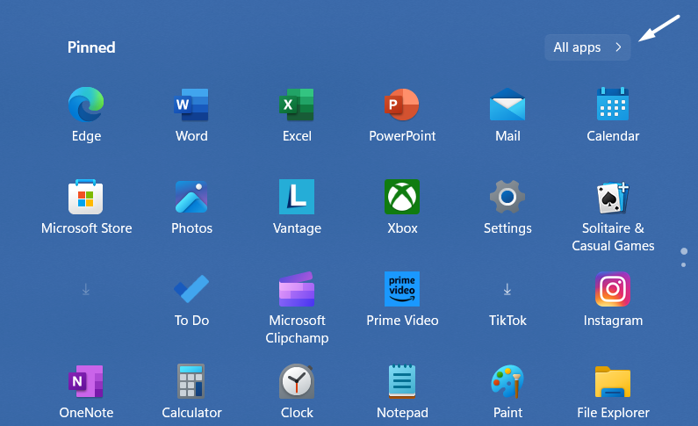Open the Mail app

pyautogui.click(x=507, y=106)
